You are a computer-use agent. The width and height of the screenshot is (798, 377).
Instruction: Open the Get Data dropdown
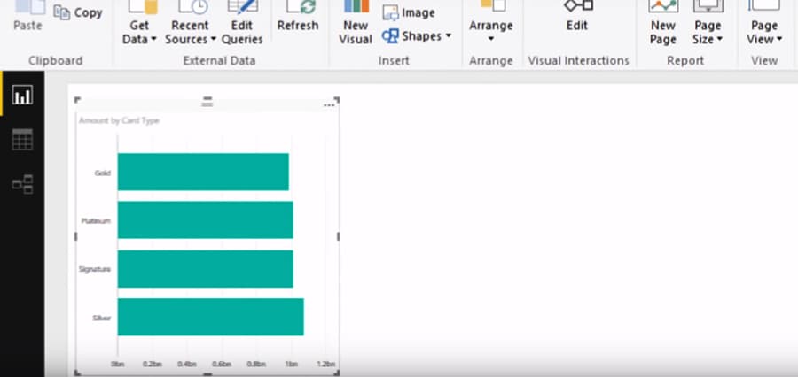tap(139, 23)
